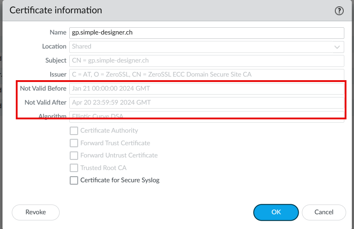Enable Certificate for Secure Syslog checkbox

coord(74,180)
